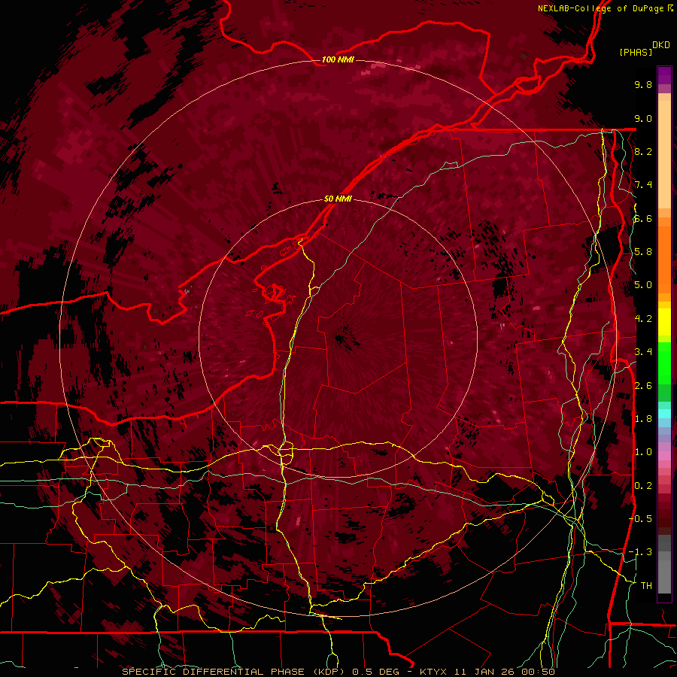The image size is (677, 677).
Task: Click the bright green segment of color bar
Action: click(x=664, y=363)
